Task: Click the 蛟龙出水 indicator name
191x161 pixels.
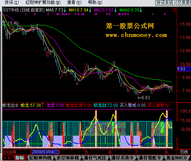Action: pos(11,105)
